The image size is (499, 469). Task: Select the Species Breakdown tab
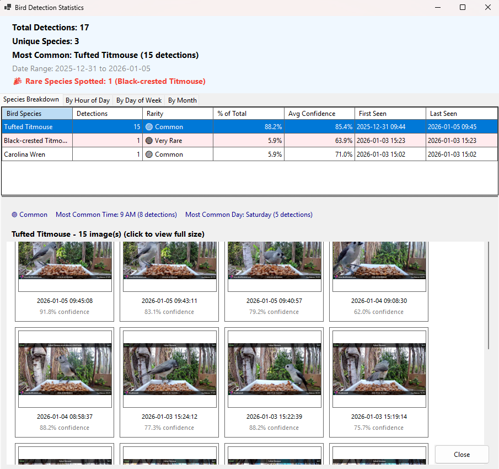[x=31, y=100]
